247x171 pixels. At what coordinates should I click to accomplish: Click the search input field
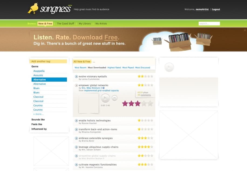209,24
